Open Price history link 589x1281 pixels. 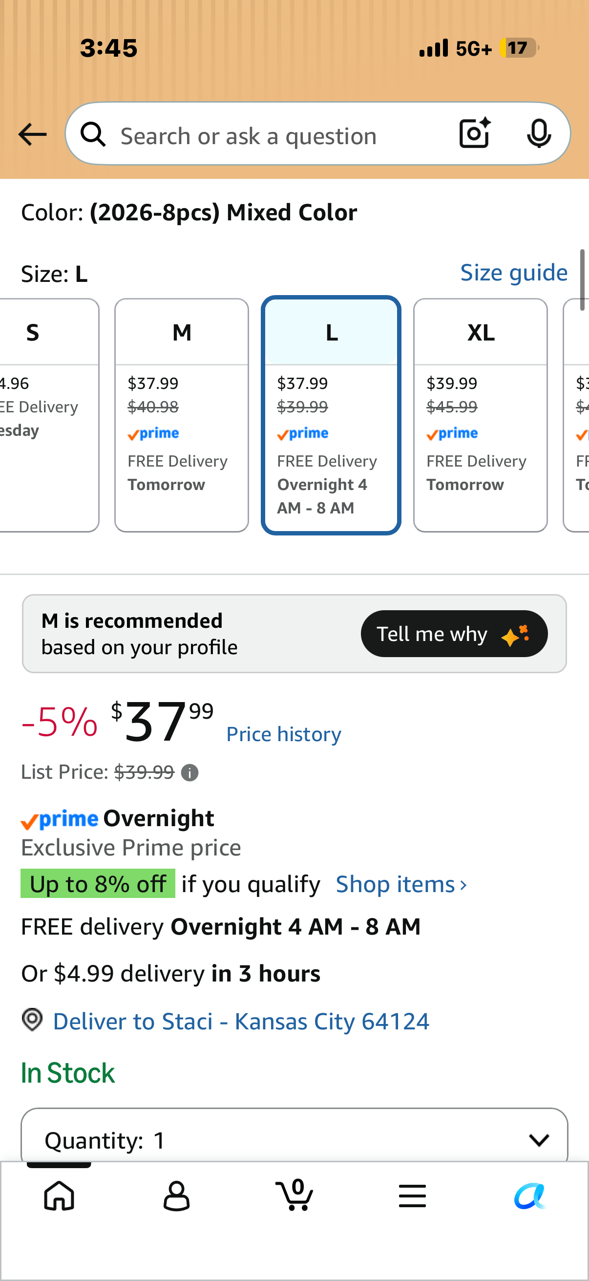[284, 734]
